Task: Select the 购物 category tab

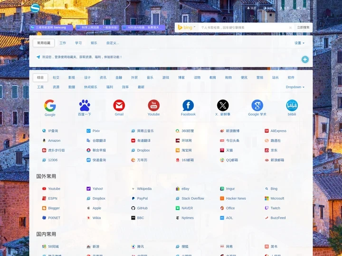Action: pyautogui.click(x=228, y=77)
